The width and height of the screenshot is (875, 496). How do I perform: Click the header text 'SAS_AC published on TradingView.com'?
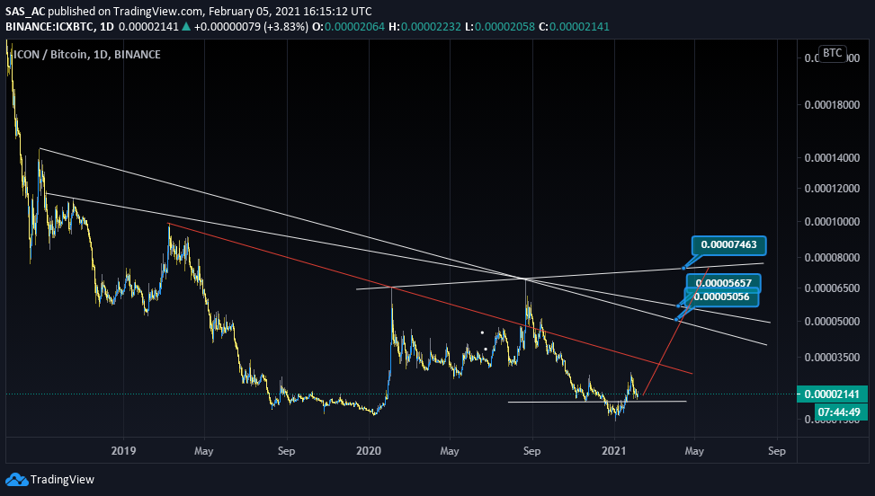[x=104, y=11]
